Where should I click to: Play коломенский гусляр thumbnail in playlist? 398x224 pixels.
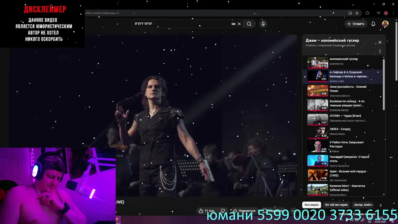317,63
